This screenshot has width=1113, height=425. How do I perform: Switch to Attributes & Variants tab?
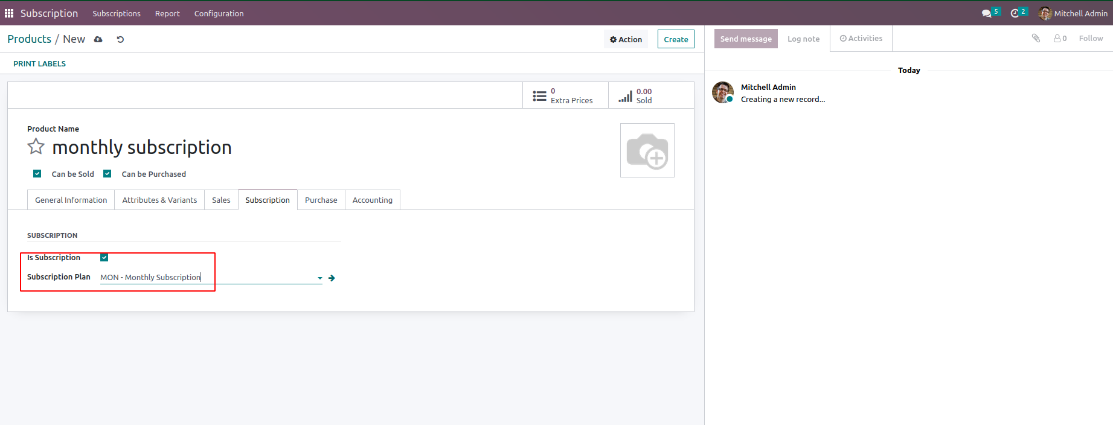(159, 200)
